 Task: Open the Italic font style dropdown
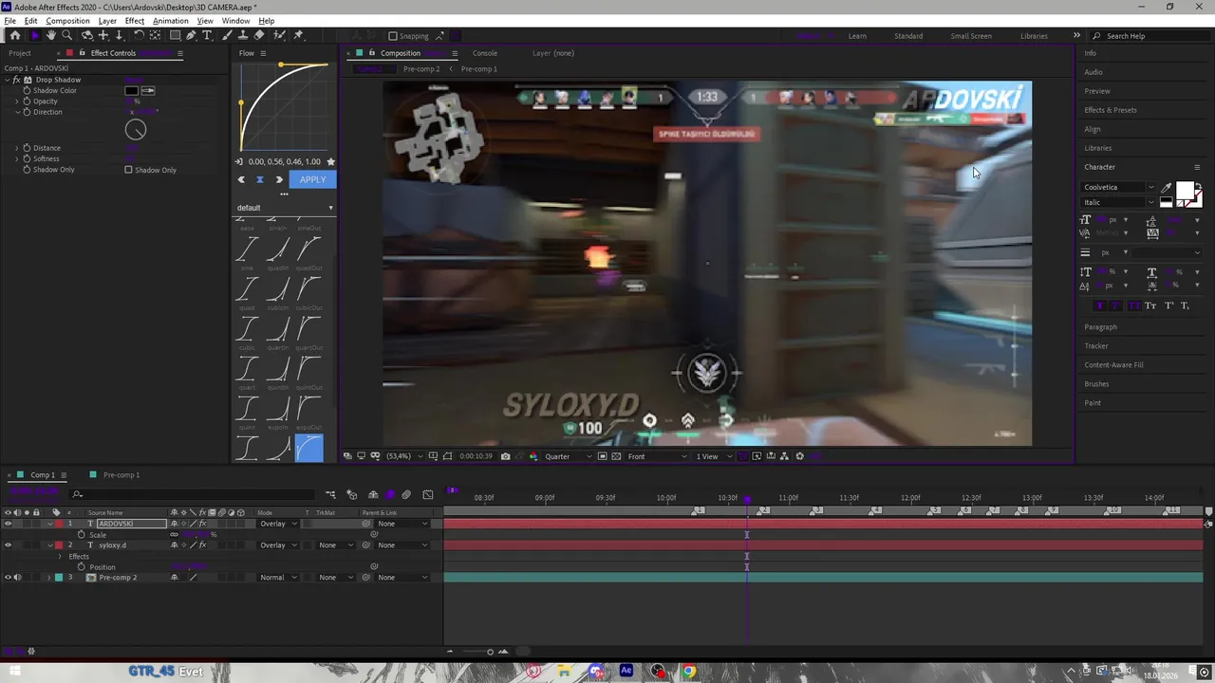point(1119,202)
